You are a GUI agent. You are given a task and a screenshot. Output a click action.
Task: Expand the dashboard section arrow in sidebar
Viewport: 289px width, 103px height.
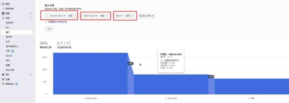31,13
